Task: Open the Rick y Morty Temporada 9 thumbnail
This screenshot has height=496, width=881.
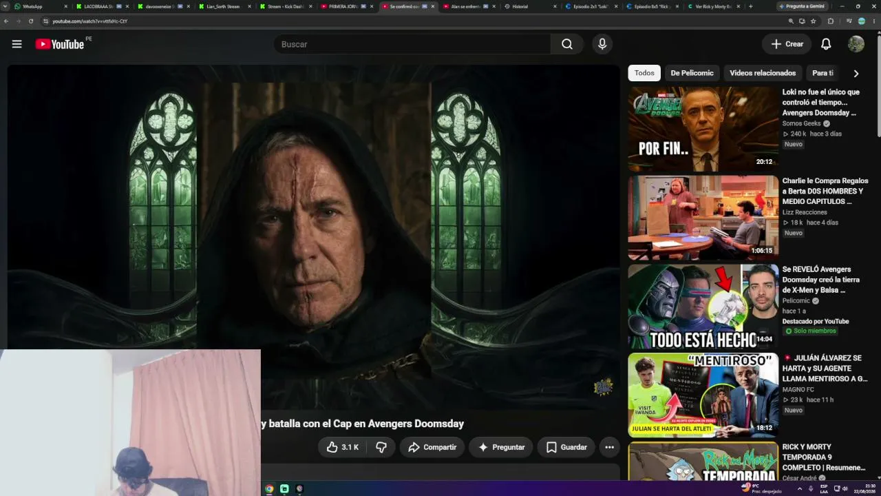Action: click(x=703, y=462)
